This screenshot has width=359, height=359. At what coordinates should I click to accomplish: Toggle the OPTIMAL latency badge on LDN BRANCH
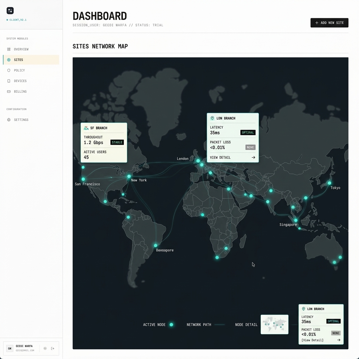(248, 133)
